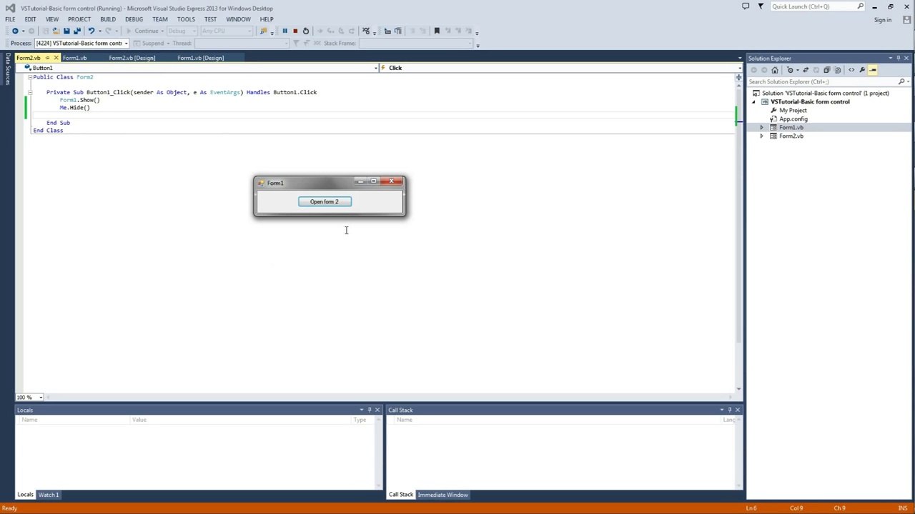This screenshot has height=514, width=915.
Task: Click the Properties wrench icon in Solution Explorer
Action: coord(862,70)
